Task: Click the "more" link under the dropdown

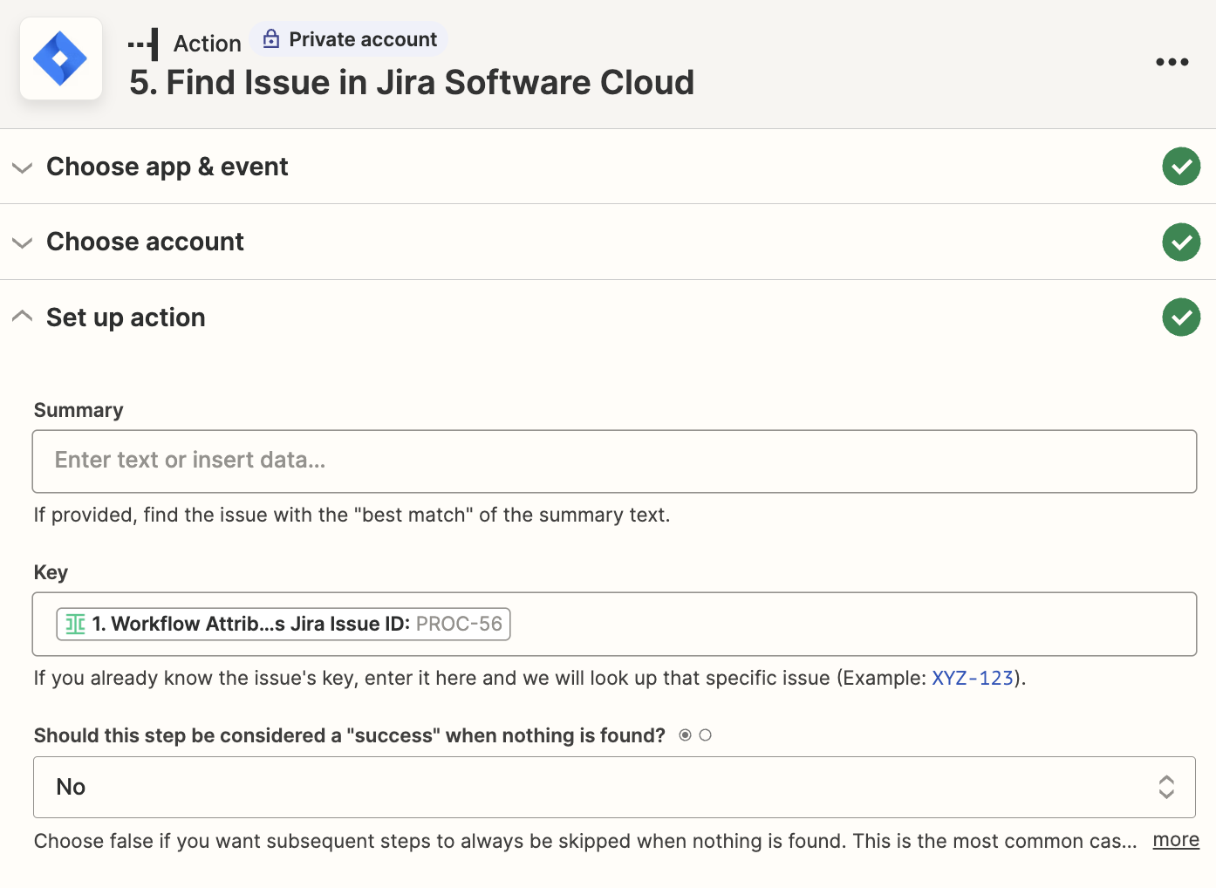Action: (x=1175, y=840)
